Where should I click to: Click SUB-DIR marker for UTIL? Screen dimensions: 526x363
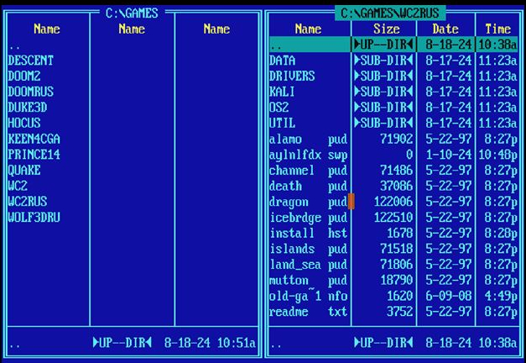tap(383, 123)
